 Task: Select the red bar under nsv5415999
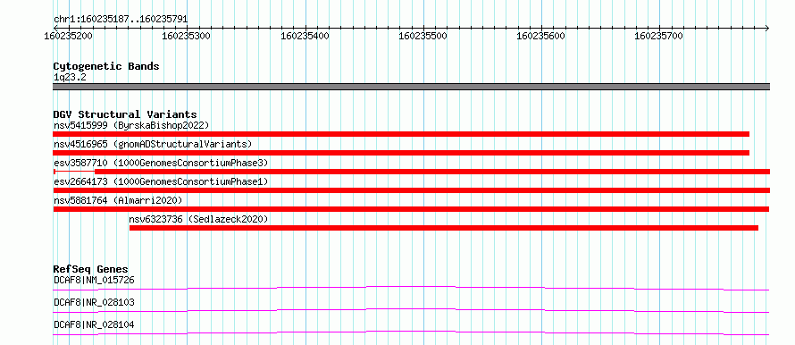(x=401, y=134)
